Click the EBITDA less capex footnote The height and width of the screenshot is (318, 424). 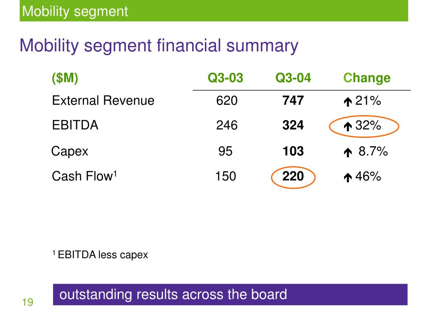pyautogui.click(x=100, y=255)
